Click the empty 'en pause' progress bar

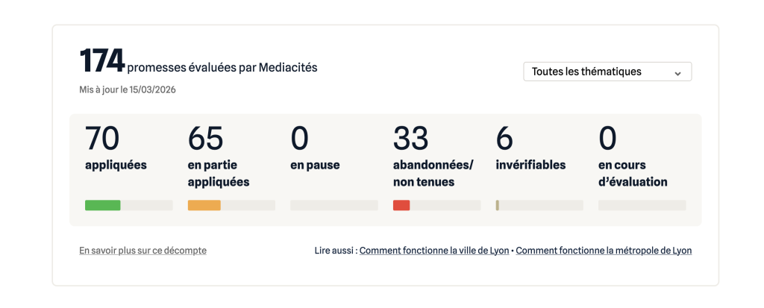click(334, 205)
